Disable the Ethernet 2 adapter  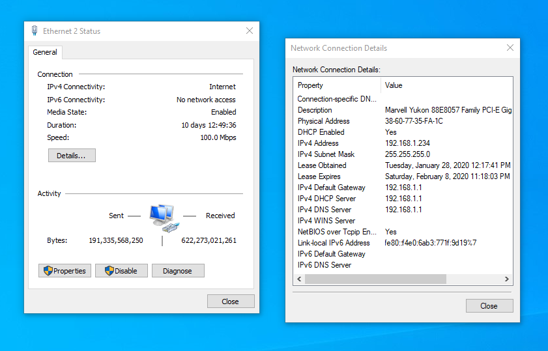point(121,271)
